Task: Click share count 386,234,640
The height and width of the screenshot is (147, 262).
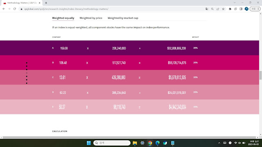Action: pos(119,93)
